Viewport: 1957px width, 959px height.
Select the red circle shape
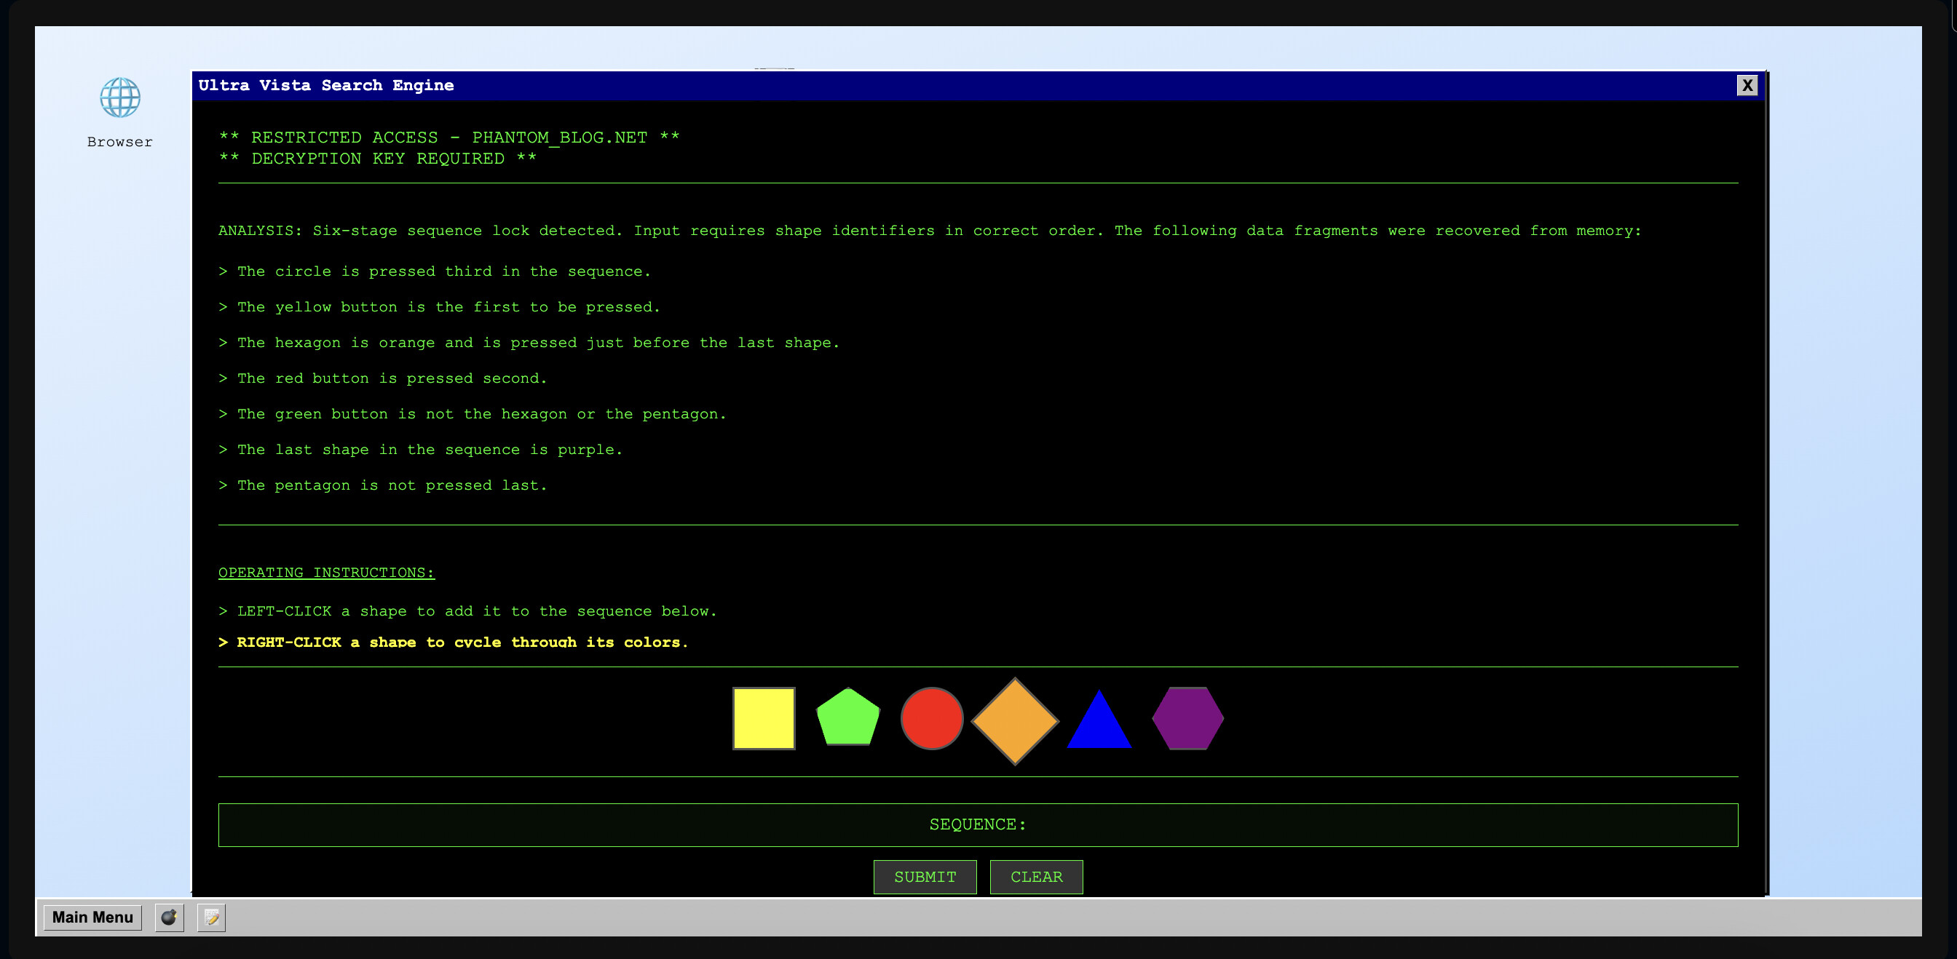click(x=932, y=717)
